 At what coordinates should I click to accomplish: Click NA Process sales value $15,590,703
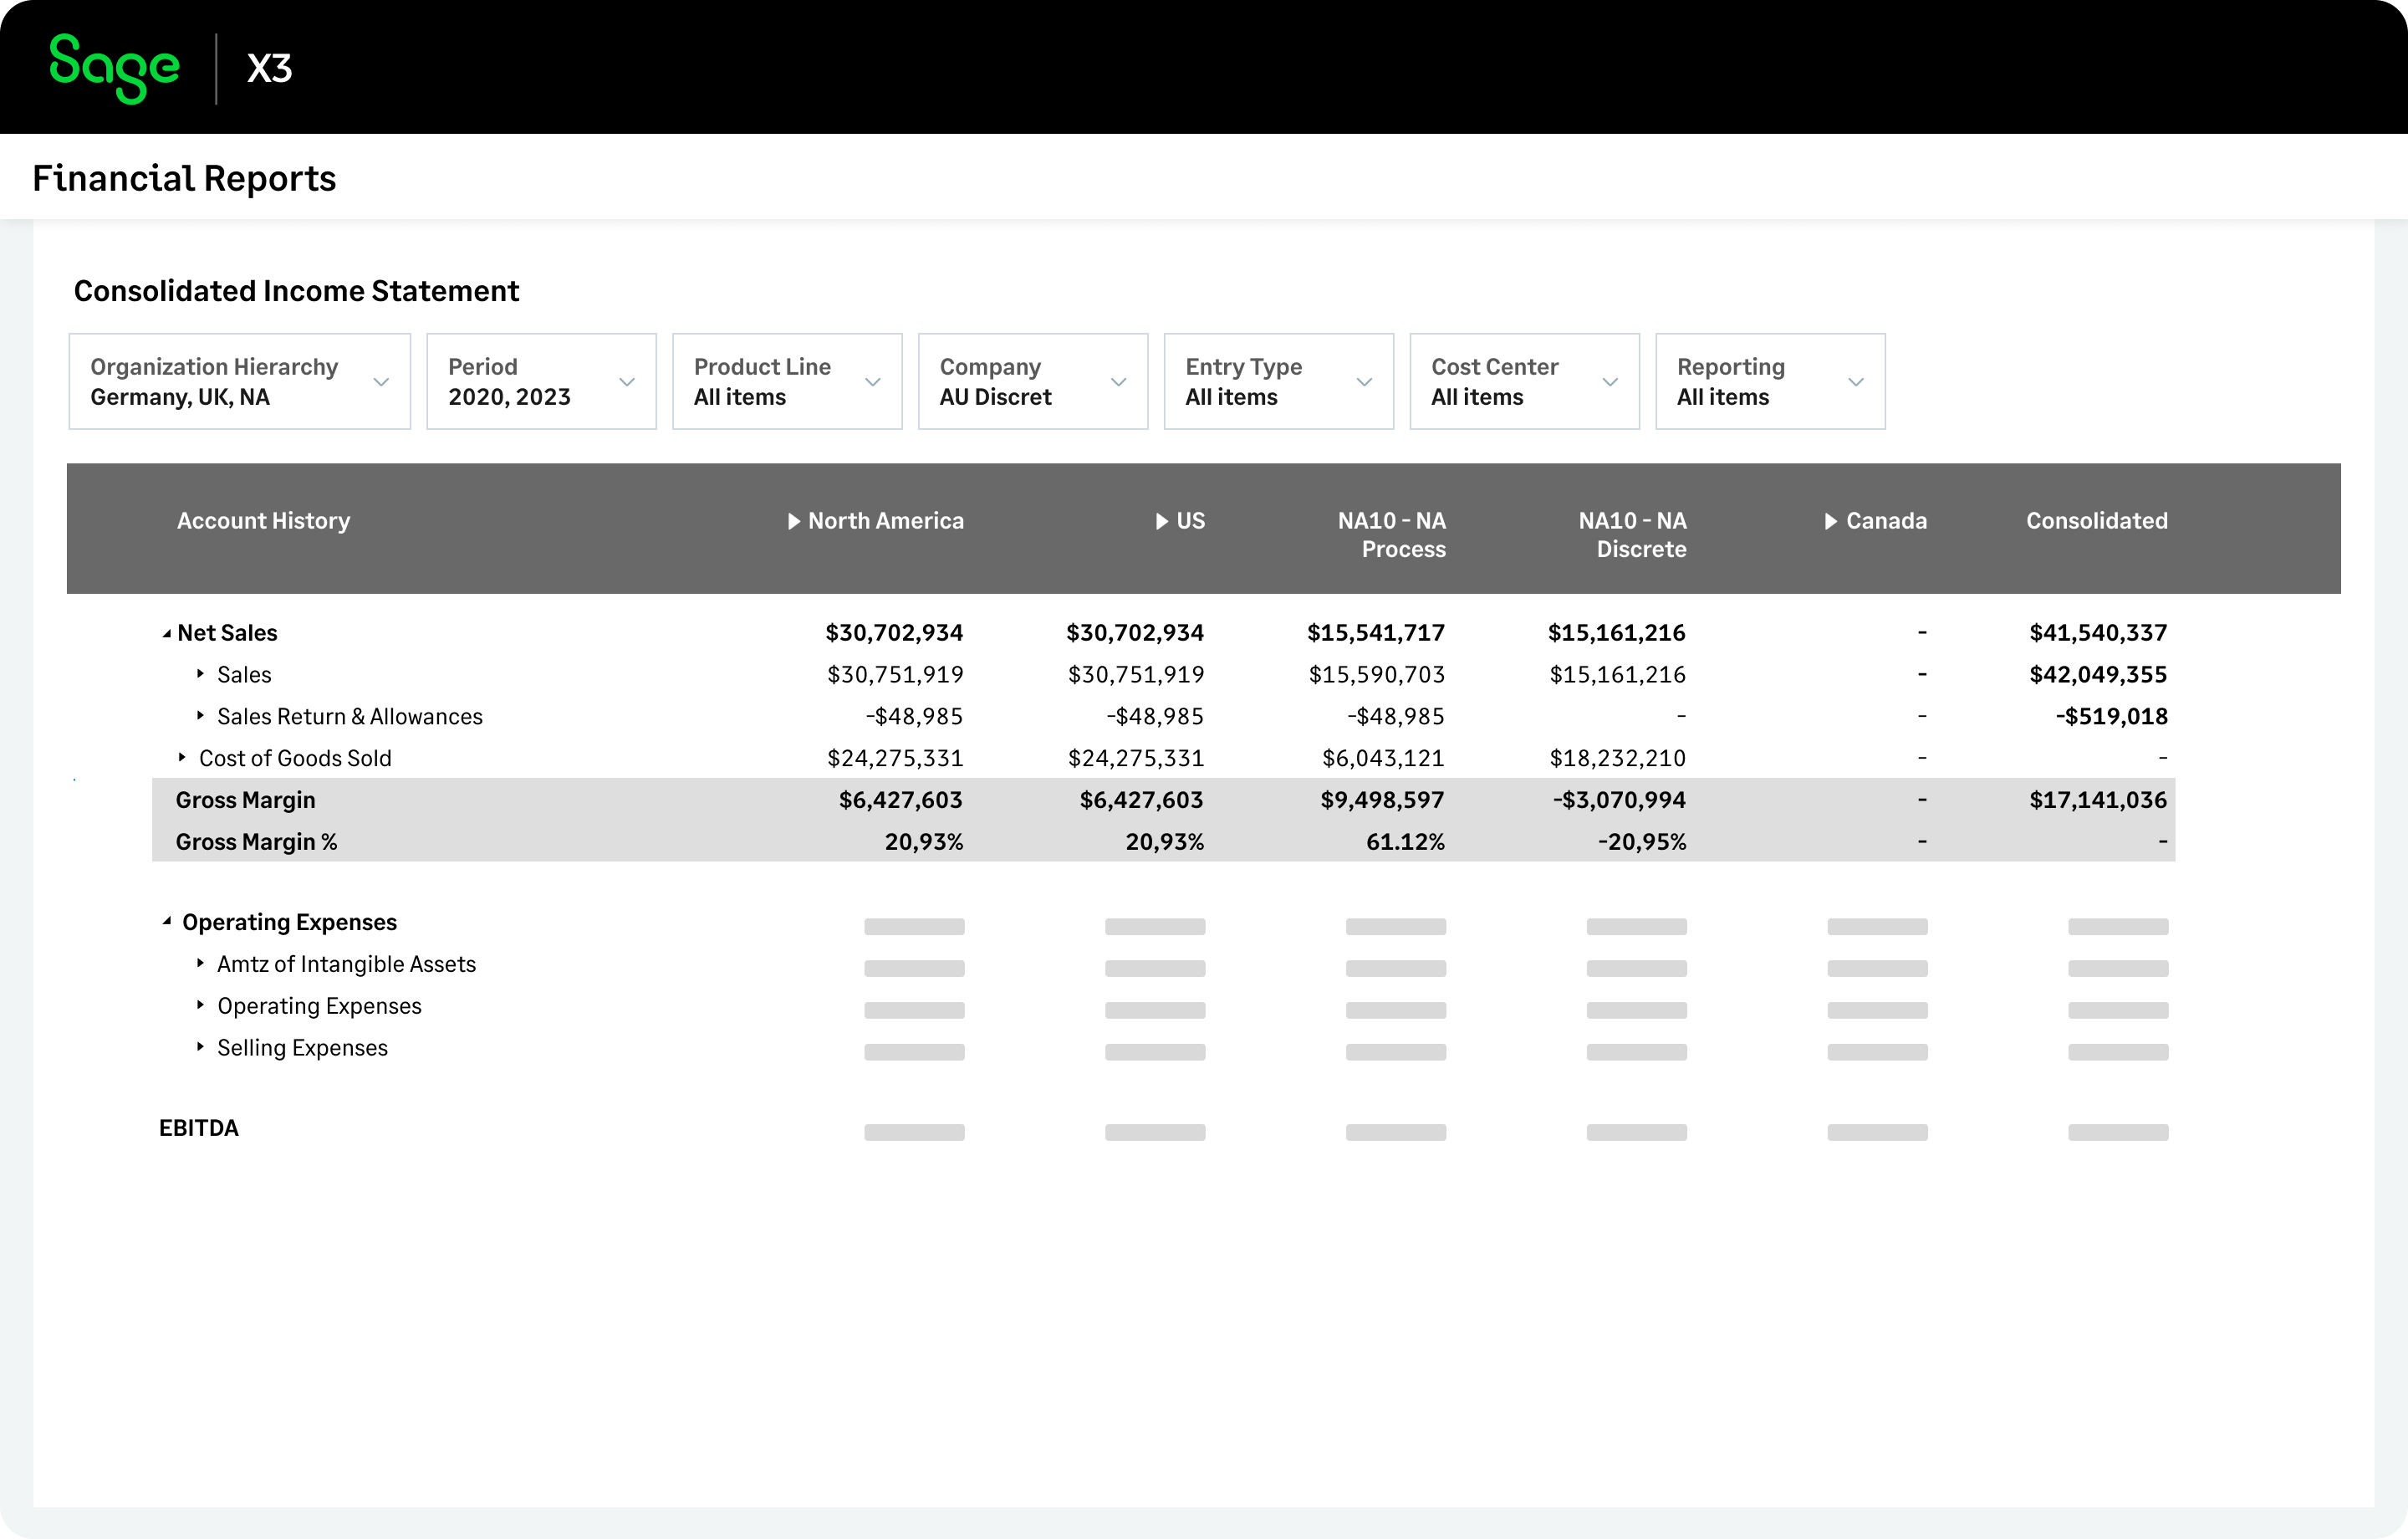click(1376, 676)
